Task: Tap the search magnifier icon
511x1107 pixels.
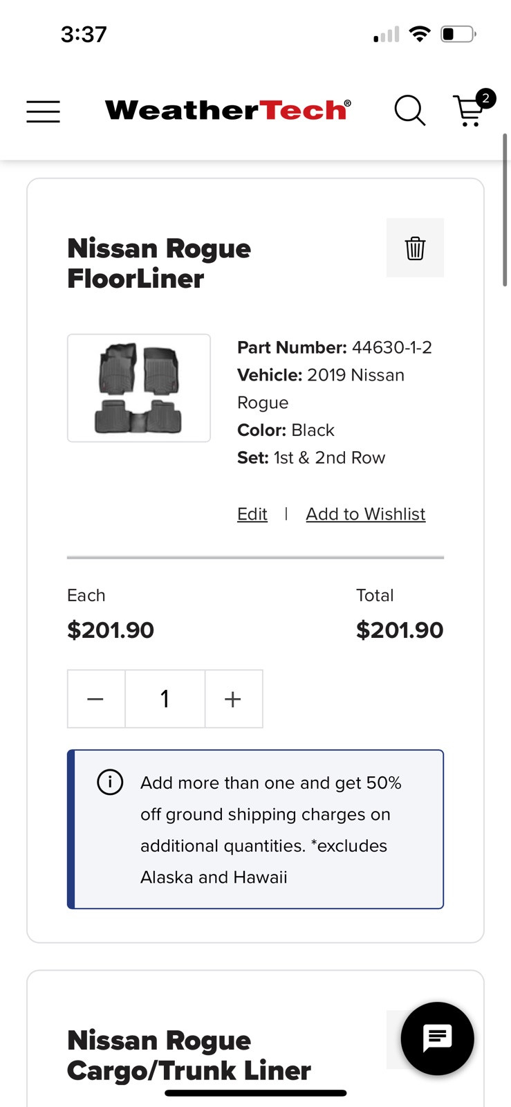Action: pyautogui.click(x=409, y=111)
